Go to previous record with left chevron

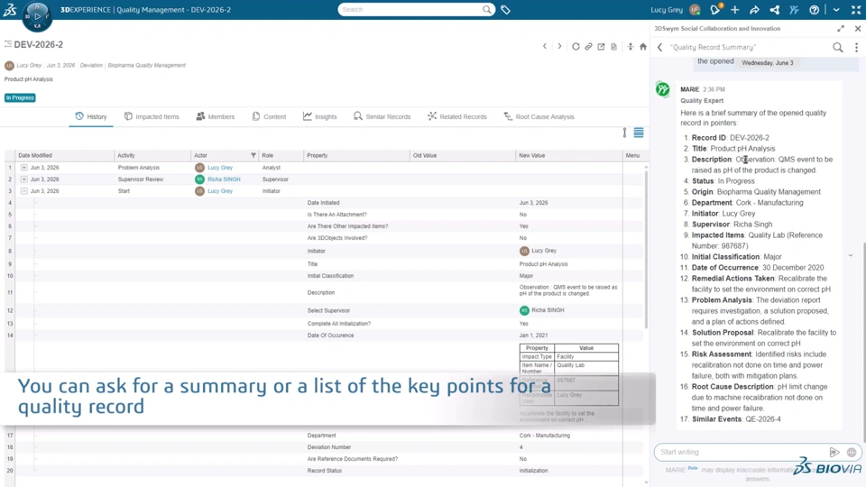545,46
